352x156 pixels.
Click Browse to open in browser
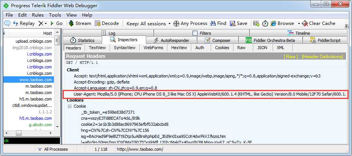point(282,23)
